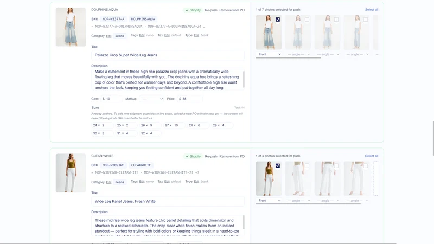Click the size 27 quantity field
Viewport: 434px width, 244px height.
(x=174, y=125)
